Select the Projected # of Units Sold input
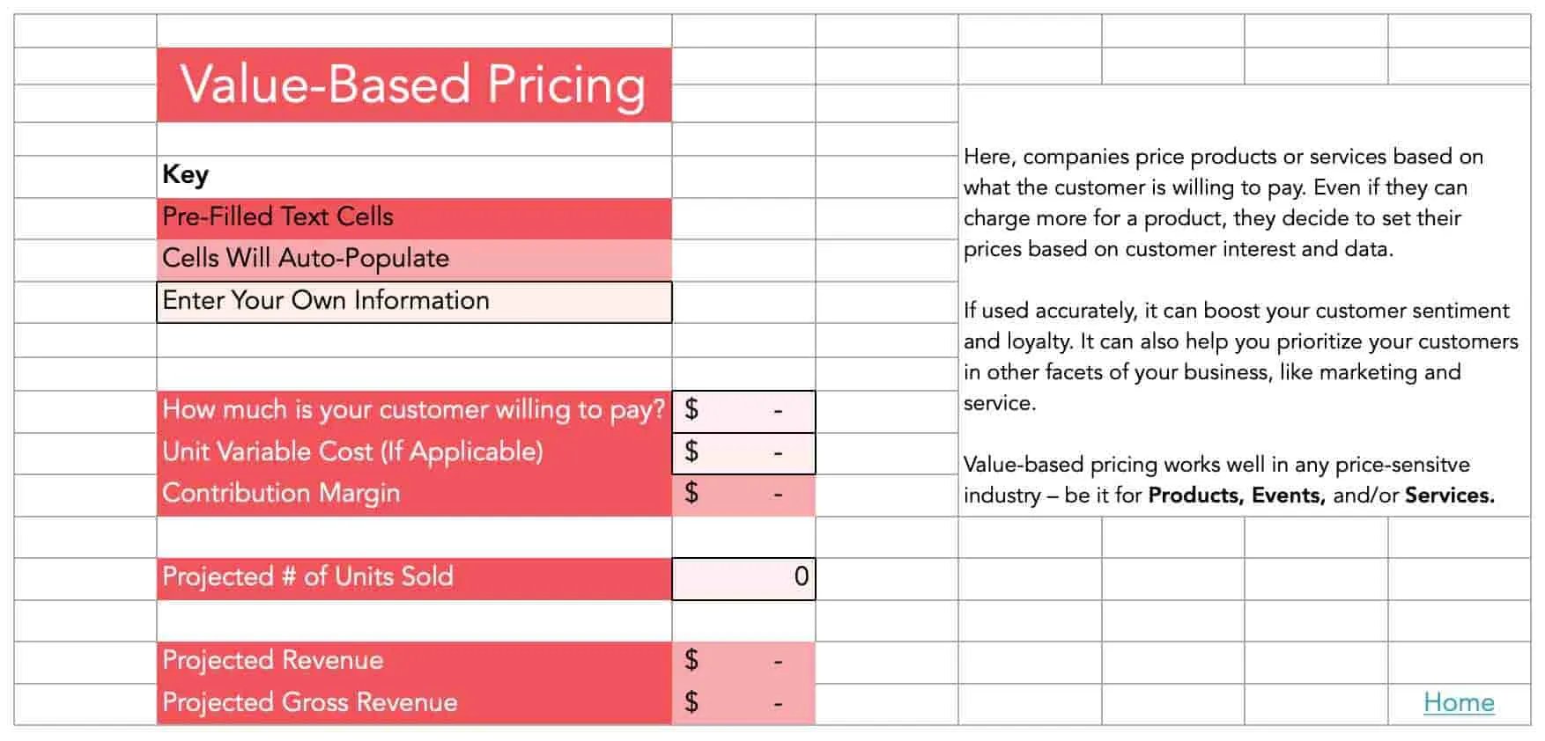The width and height of the screenshot is (1545, 741). [743, 578]
